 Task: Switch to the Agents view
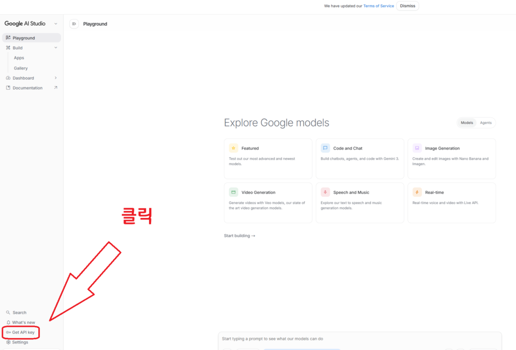pyautogui.click(x=485, y=122)
